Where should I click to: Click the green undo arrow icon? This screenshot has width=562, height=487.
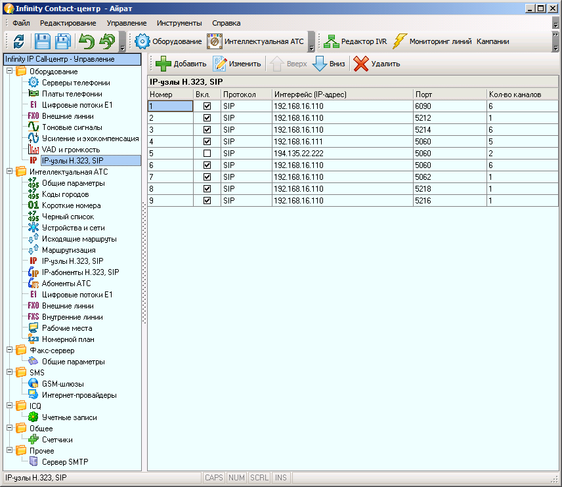point(87,41)
